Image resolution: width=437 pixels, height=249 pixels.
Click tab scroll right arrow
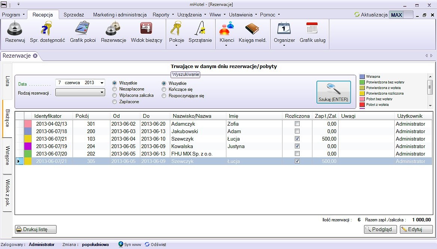pos(431,56)
